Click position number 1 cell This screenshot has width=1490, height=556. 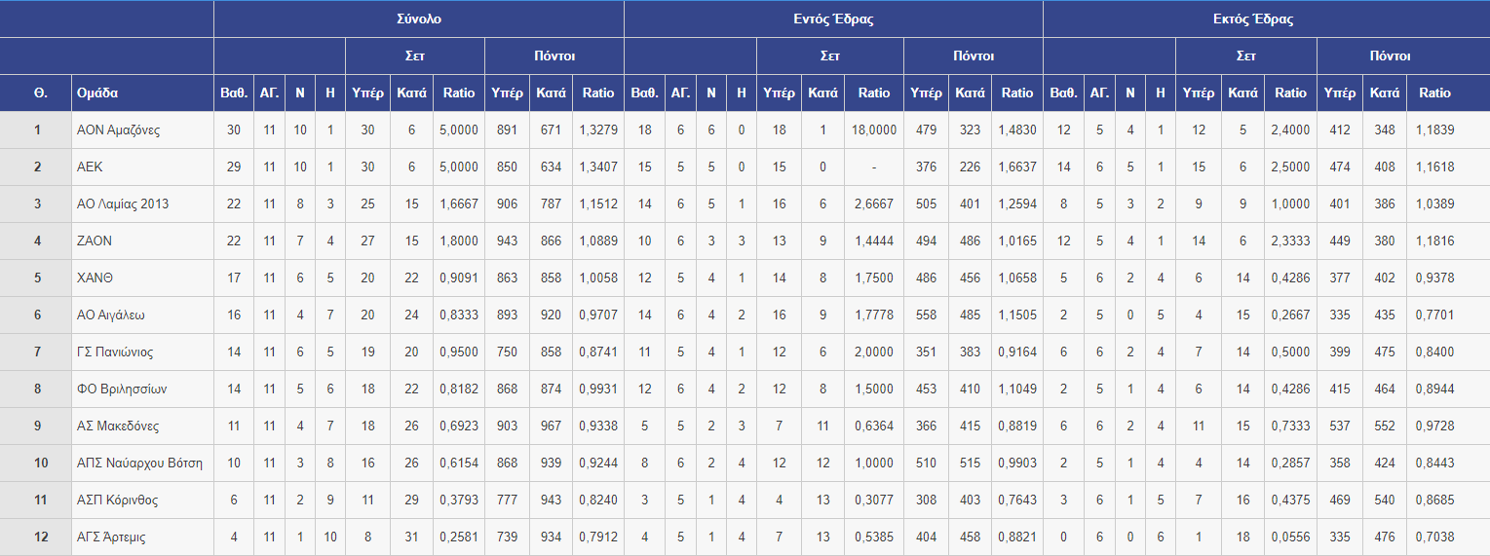(x=36, y=130)
